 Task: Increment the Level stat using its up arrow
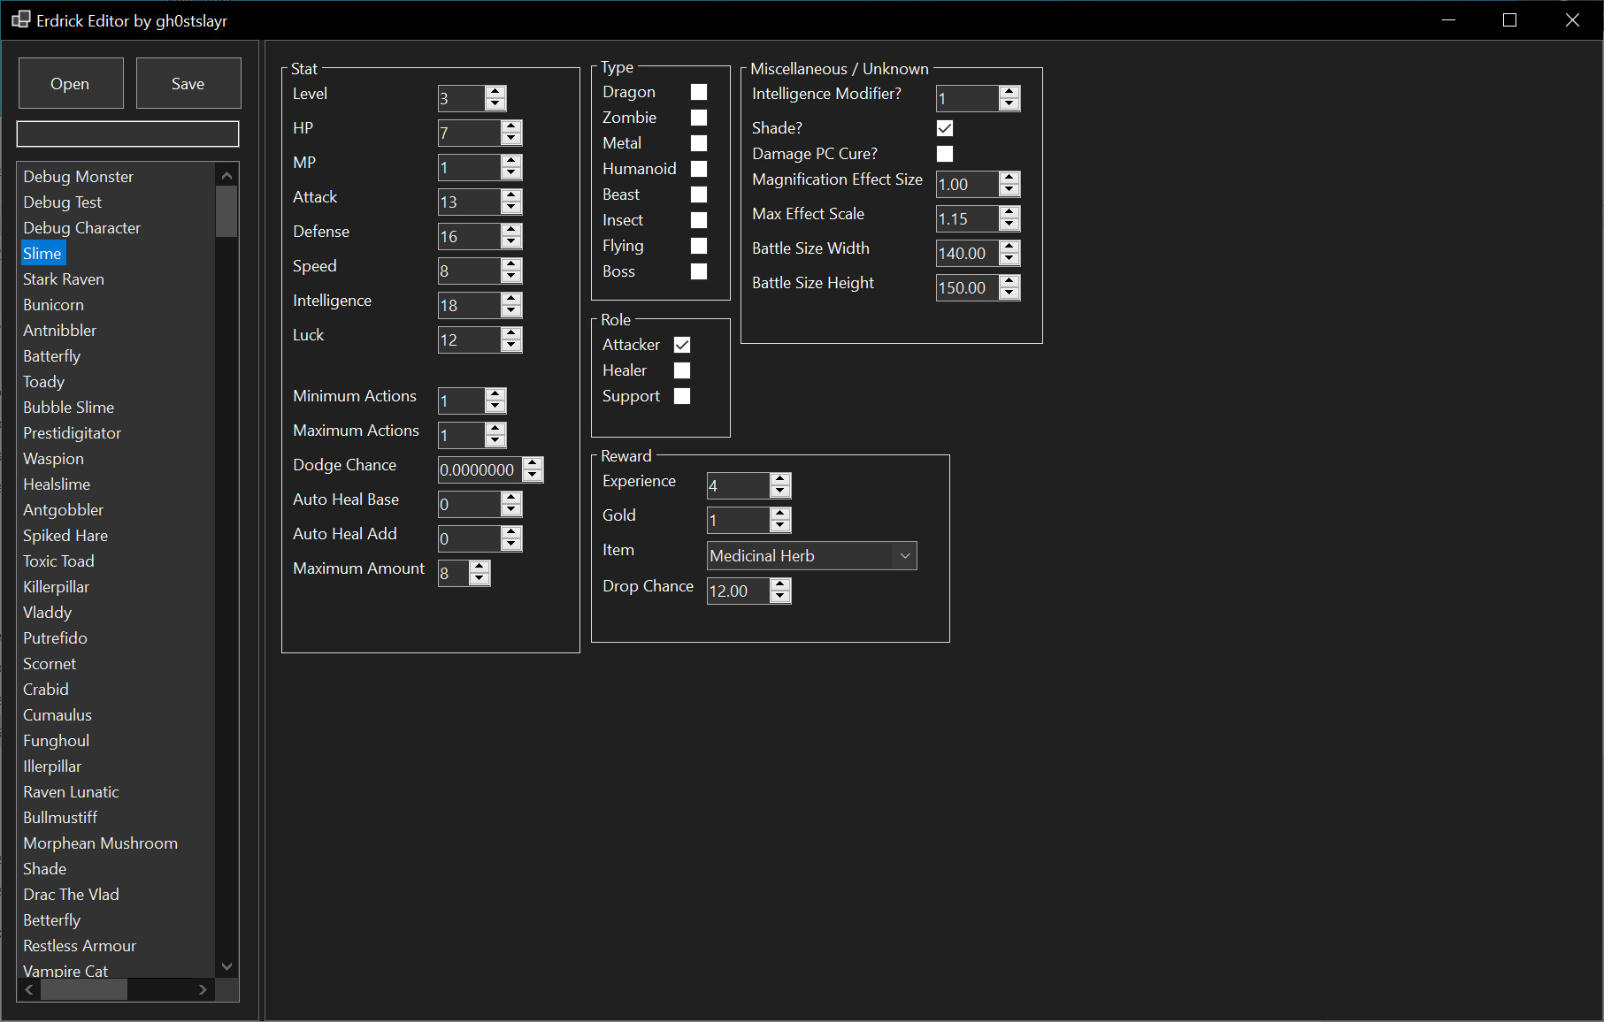(x=496, y=93)
